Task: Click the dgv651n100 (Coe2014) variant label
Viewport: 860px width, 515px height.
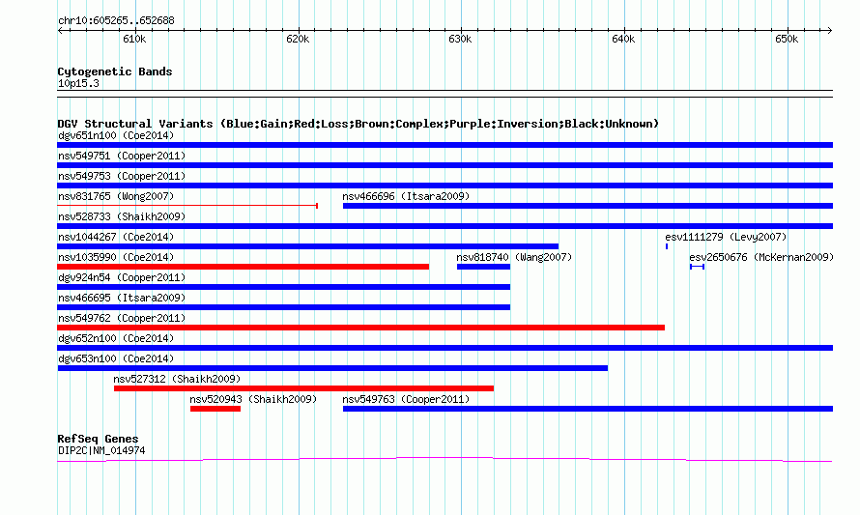Action: (116, 135)
